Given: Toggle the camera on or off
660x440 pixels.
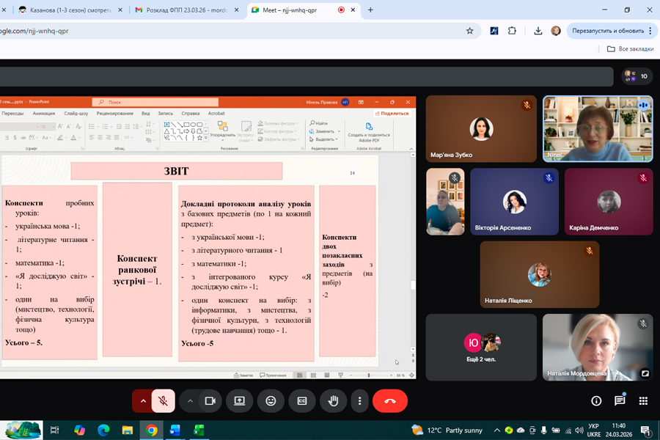Looking at the screenshot, I should [210, 401].
